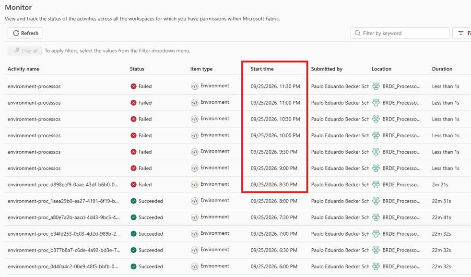Click the Refresh button

[25, 33]
